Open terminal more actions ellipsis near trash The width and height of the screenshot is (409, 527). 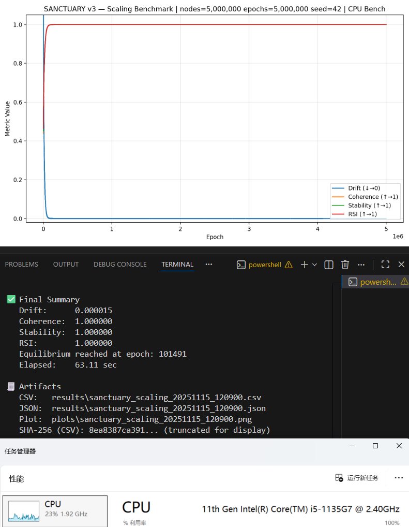tap(361, 265)
